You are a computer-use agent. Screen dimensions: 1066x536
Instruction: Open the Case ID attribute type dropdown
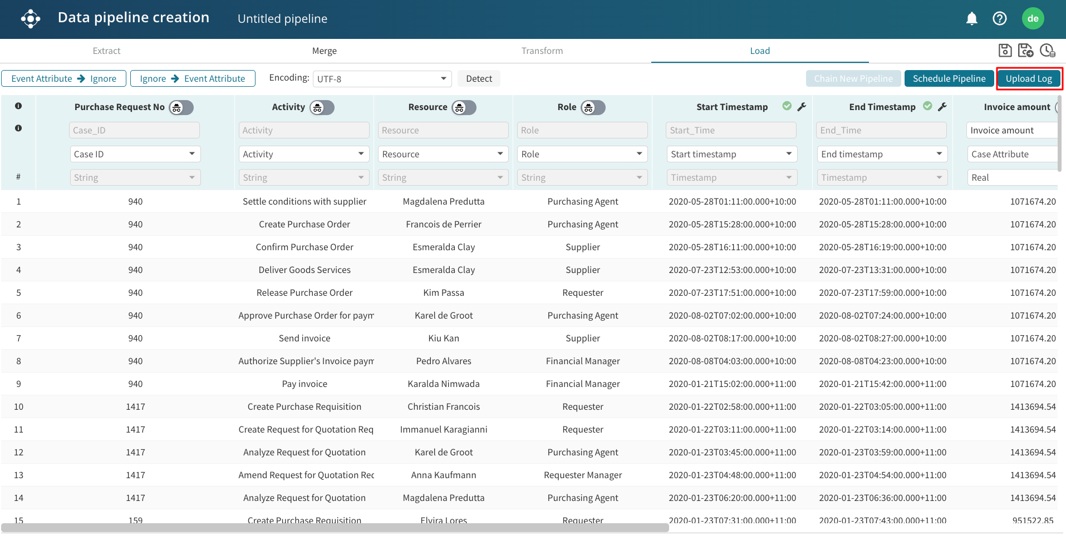pos(135,154)
